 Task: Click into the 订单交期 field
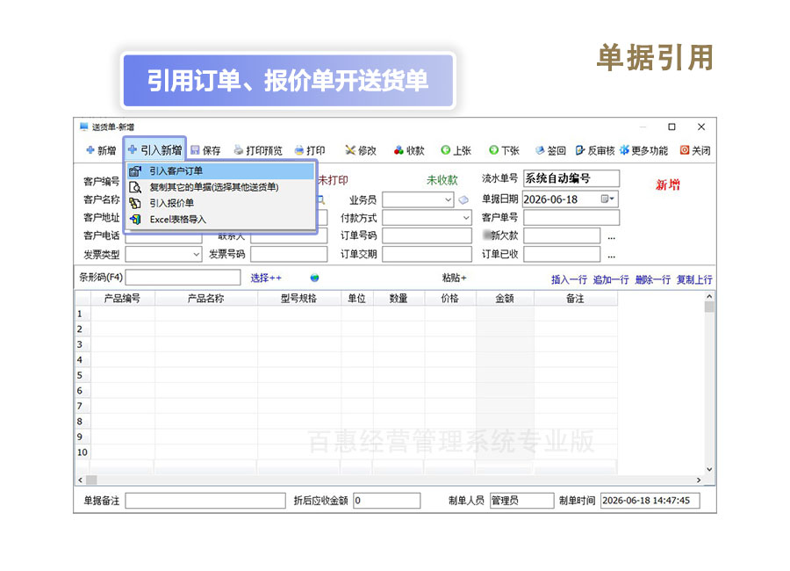tap(427, 254)
